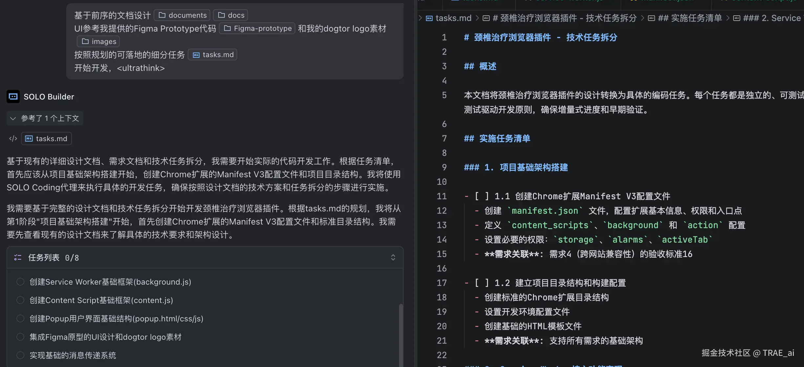Select the ## 实施任务清单 breadcrumb segment
Viewport: 804px width, 367px height.
coord(689,18)
